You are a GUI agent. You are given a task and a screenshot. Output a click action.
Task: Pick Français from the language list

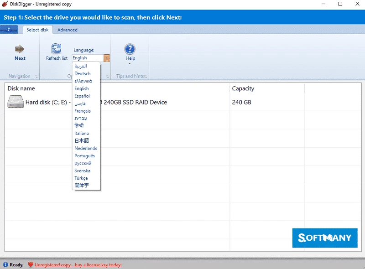click(x=83, y=111)
